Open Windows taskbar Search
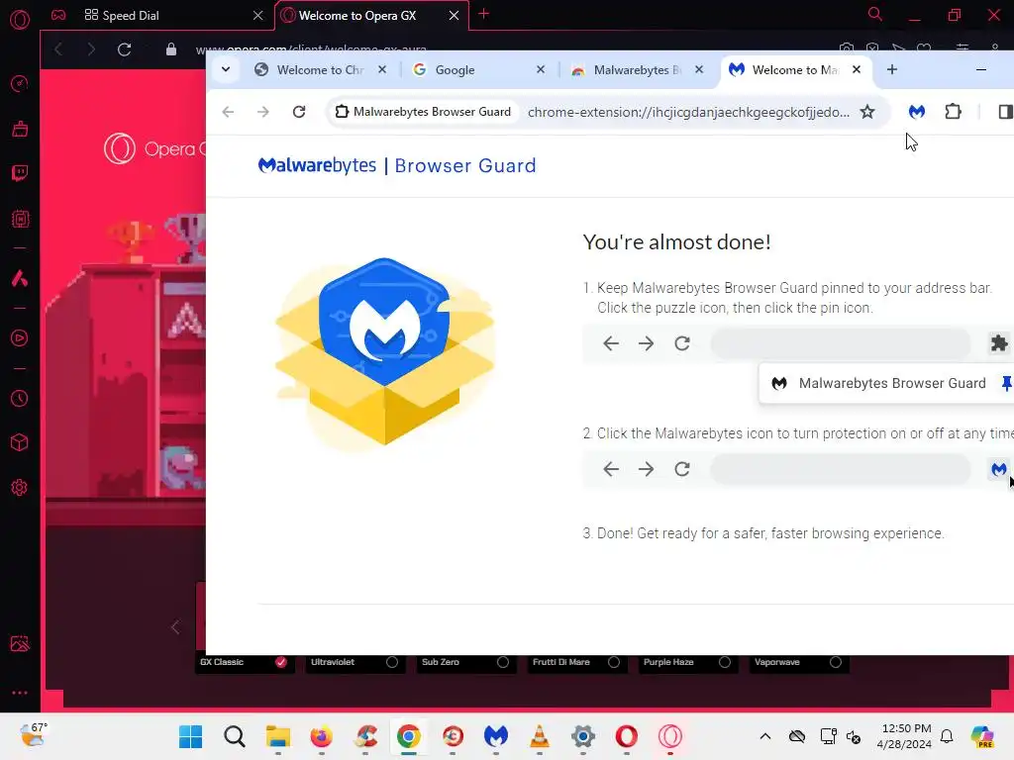Viewport: 1014px width, 760px height. 234,736
